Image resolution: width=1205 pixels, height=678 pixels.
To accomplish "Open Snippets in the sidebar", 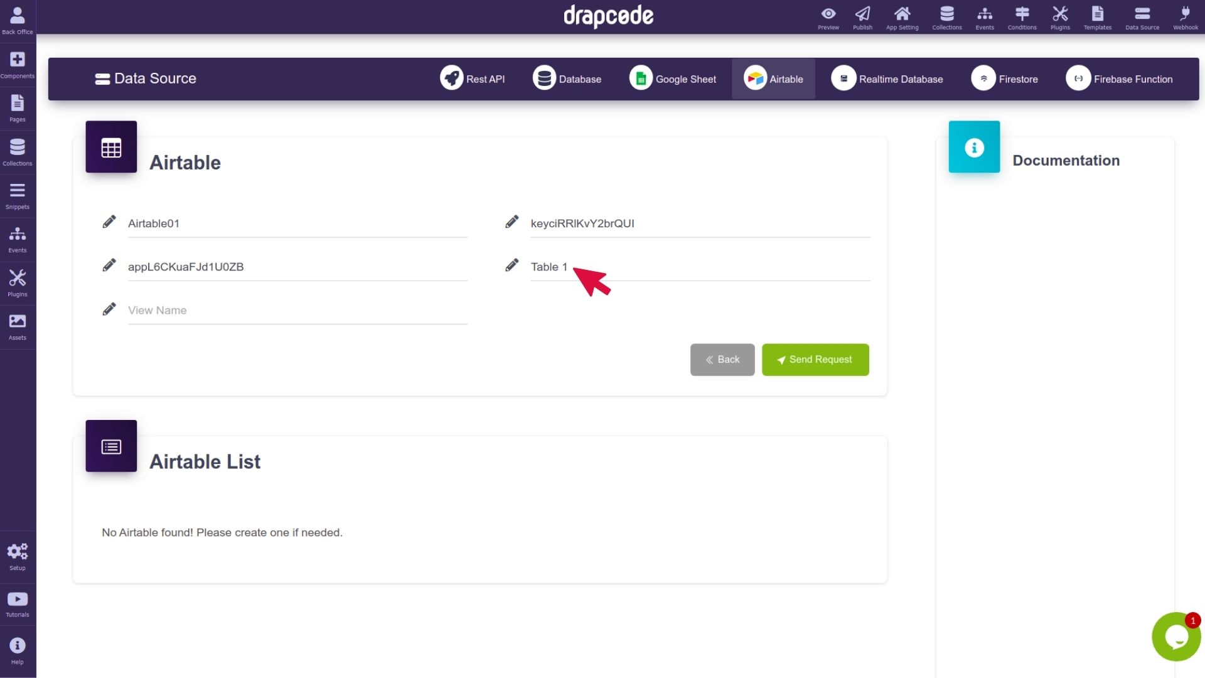I will (18, 196).
